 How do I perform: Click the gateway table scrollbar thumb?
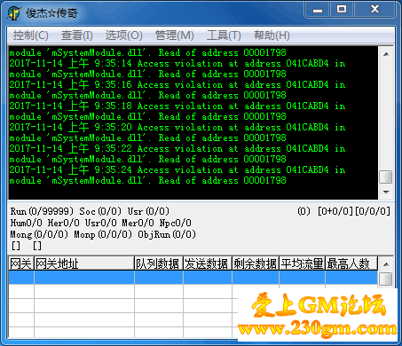pyautogui.click(x=386, y=279)
